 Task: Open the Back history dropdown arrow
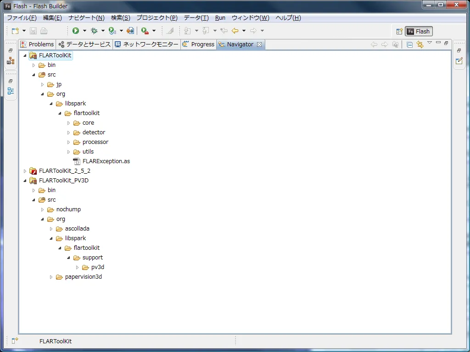pyautogui.click(x=244, y=31)
